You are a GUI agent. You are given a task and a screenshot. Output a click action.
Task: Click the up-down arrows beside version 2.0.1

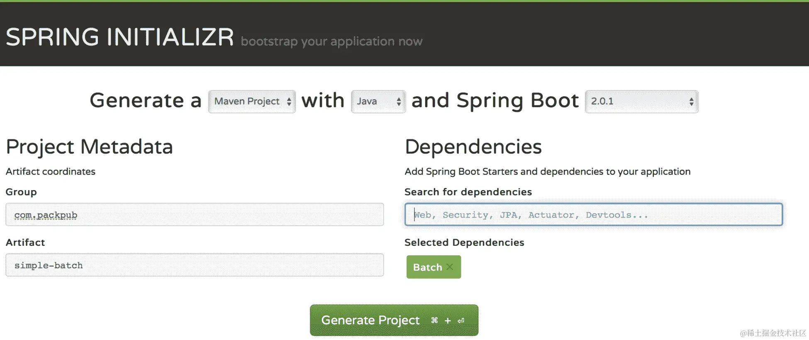(x=691, y=102)
